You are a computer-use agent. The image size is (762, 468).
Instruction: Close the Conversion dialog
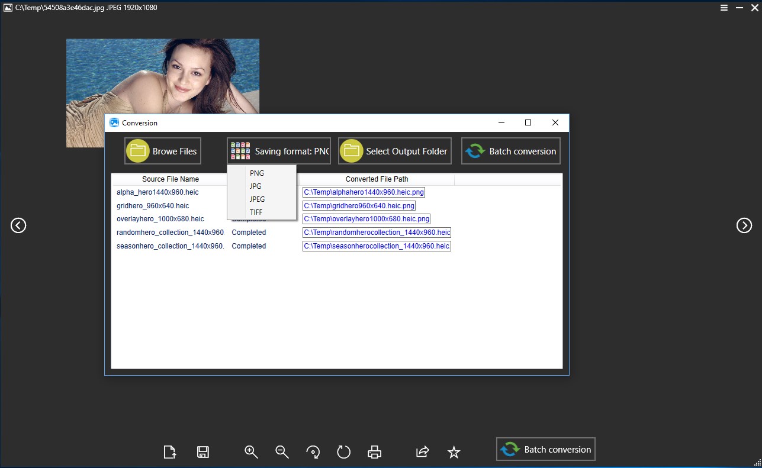point(555,122)
